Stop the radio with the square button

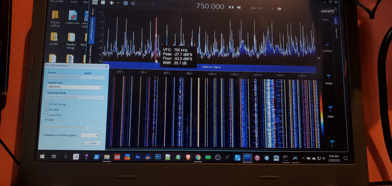(103, 2)
